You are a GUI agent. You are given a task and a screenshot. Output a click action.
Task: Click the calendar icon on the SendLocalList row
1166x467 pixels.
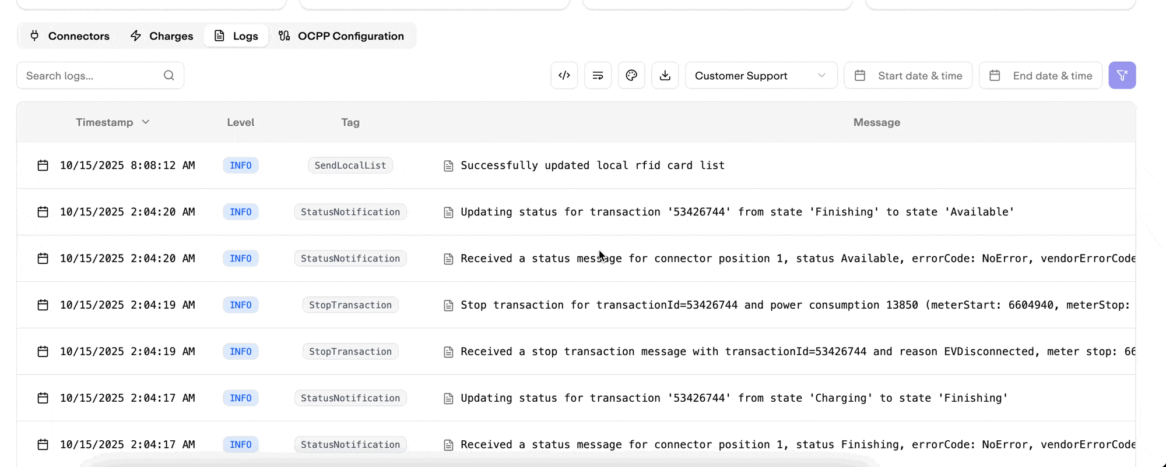[x=43, y=165]
